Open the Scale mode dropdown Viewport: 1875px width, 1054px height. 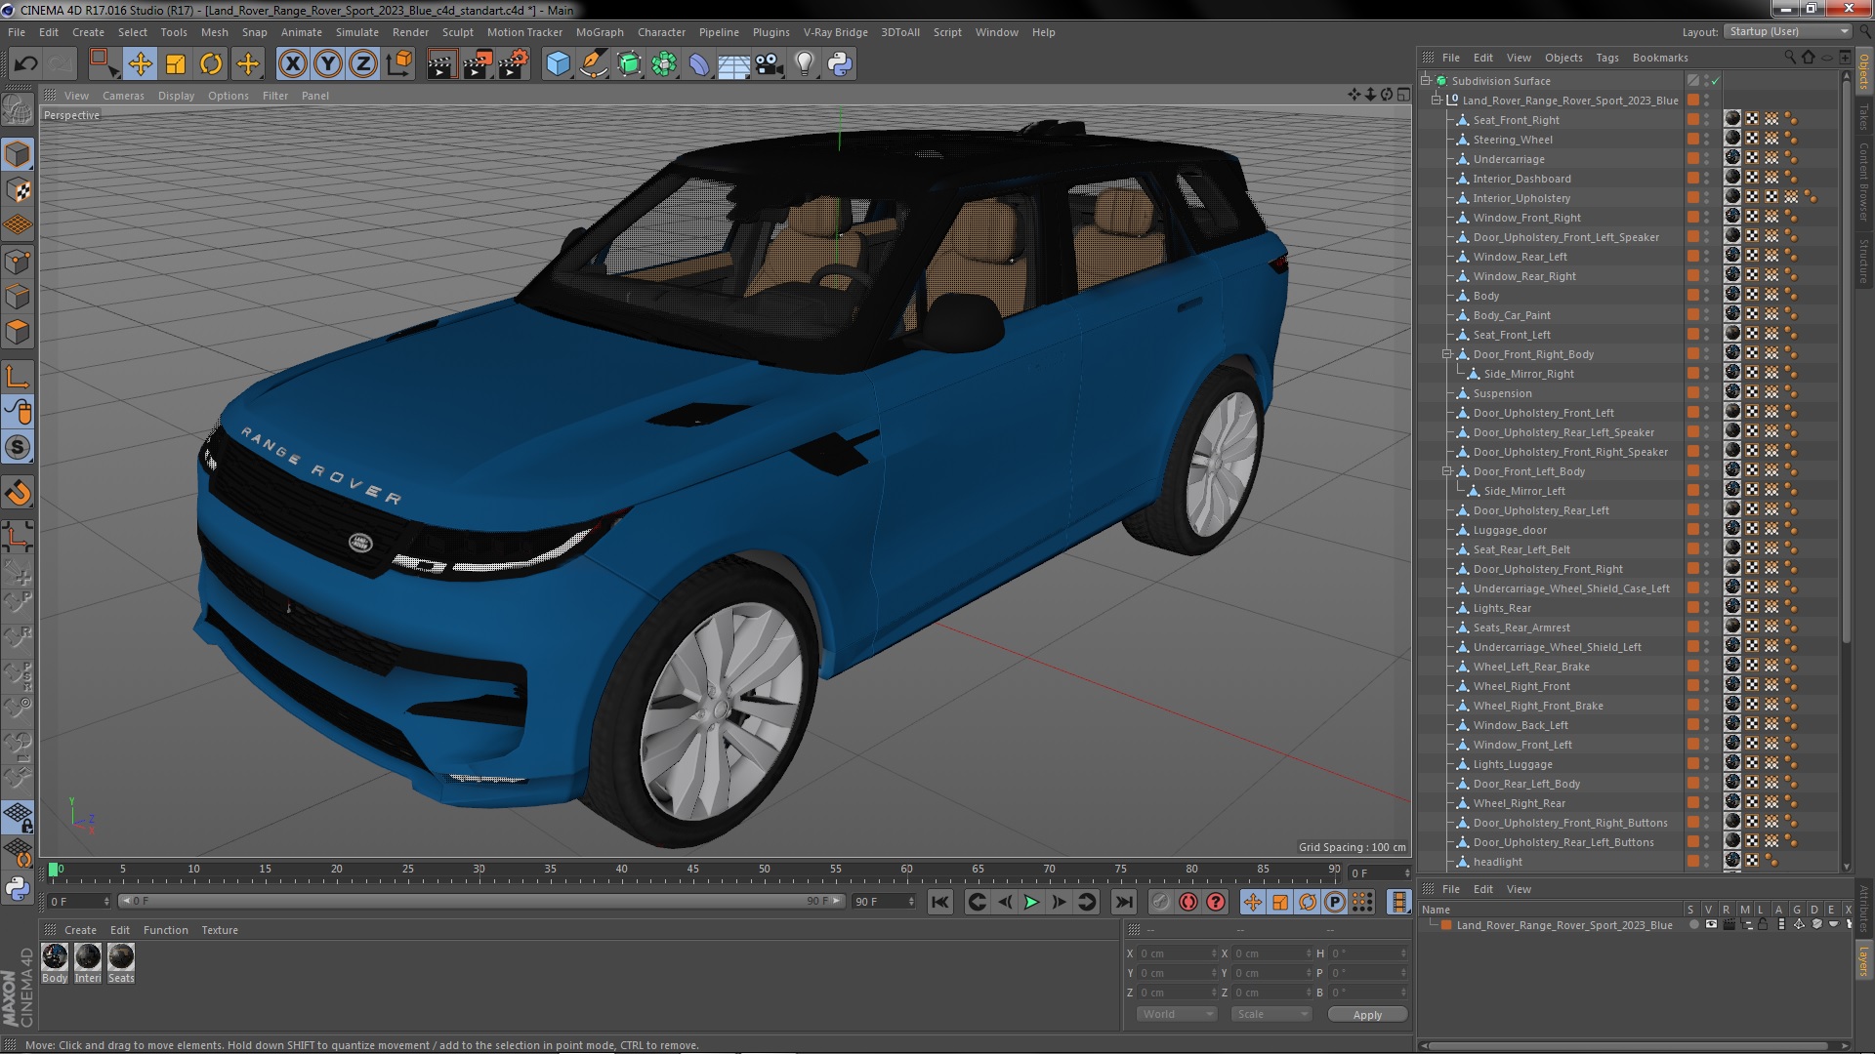(1271, 1014)
